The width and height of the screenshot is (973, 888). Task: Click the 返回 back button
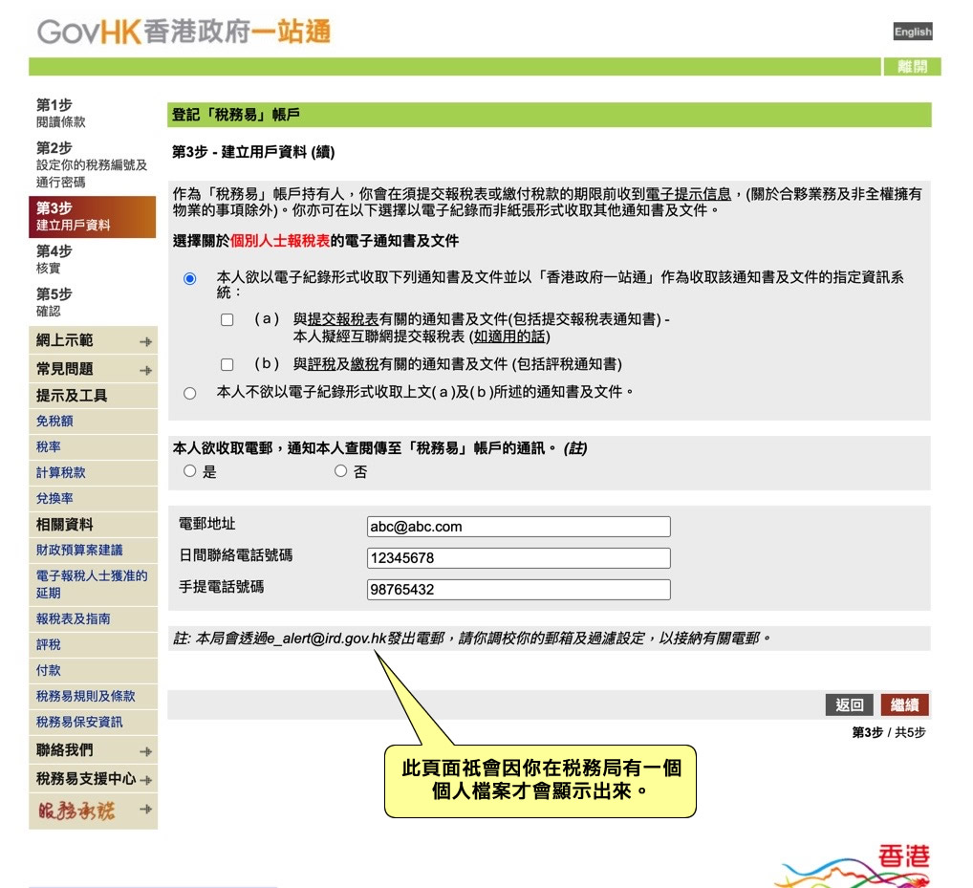[849, 704]
